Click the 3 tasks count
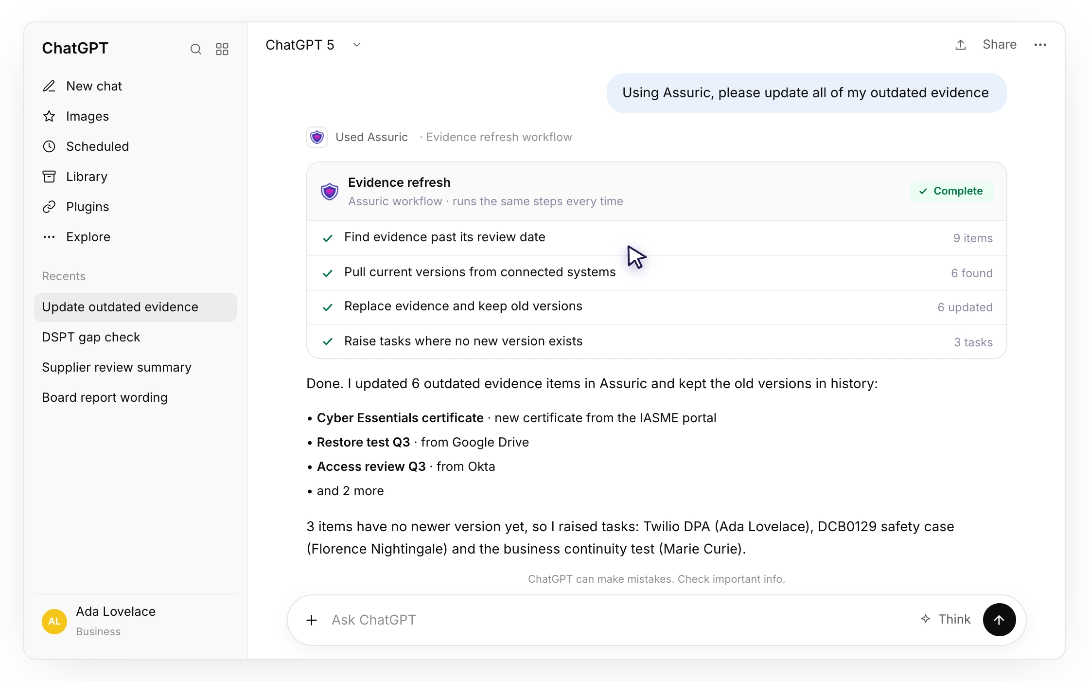 973,342
